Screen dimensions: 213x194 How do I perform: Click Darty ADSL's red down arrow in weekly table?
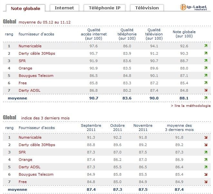[206, 90]
